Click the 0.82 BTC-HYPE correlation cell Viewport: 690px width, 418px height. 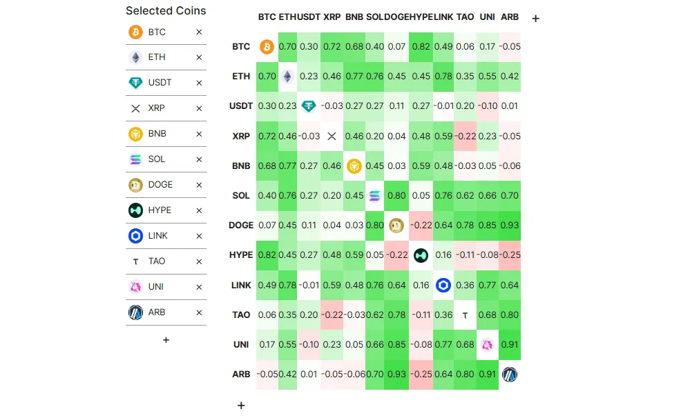pyautogui.click(x=421, y=46)
